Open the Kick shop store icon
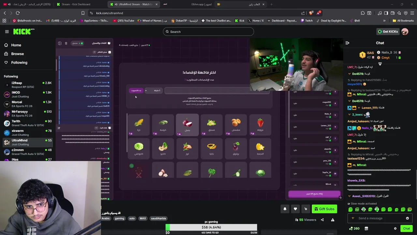The image size is (417, 235). tap(366, 228)
